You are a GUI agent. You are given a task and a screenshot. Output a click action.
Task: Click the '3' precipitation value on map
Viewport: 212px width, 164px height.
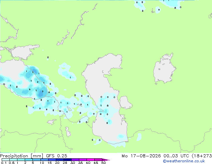click(x=42, y=92)
